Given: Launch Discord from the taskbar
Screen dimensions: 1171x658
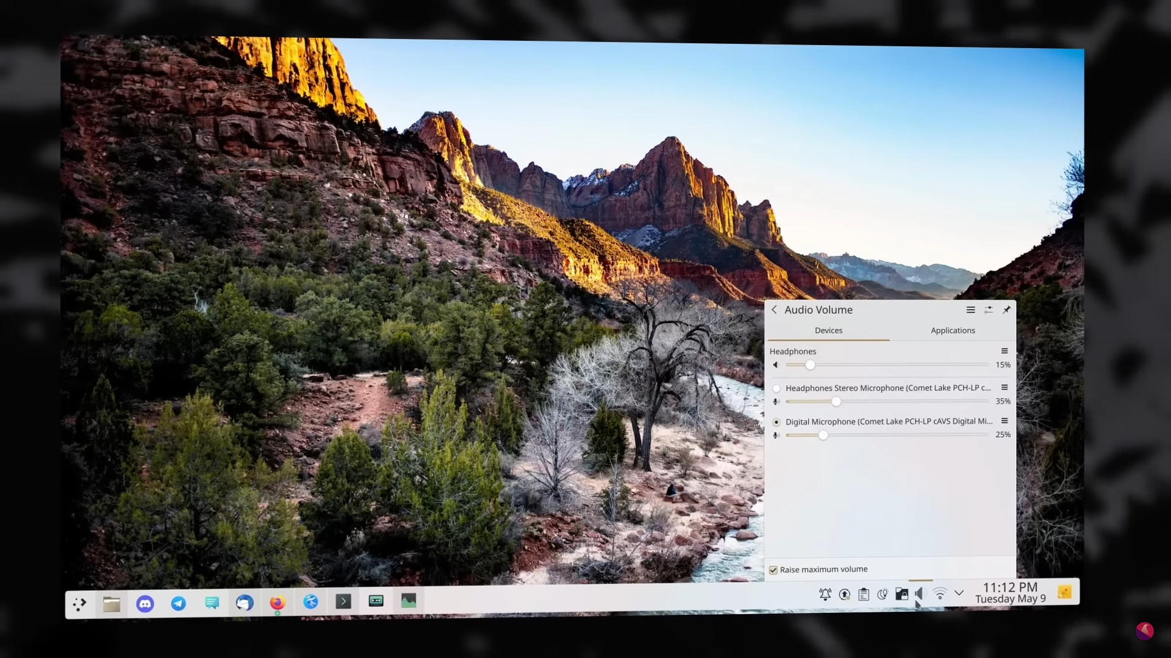Looking at the screenshot, I should click(x=145, y=604).
